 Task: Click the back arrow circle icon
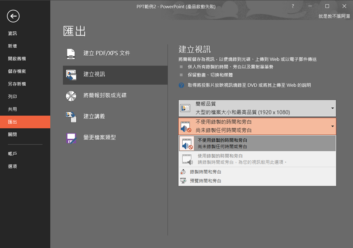[13, 16]
